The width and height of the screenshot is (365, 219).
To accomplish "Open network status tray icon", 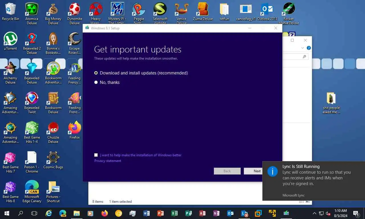I will point(321,213).
